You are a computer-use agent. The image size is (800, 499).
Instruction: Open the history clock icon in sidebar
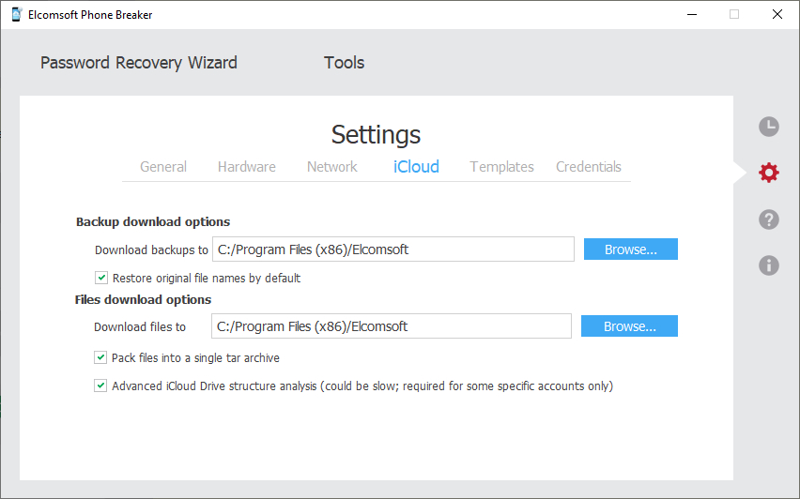[x=768, y=128]
